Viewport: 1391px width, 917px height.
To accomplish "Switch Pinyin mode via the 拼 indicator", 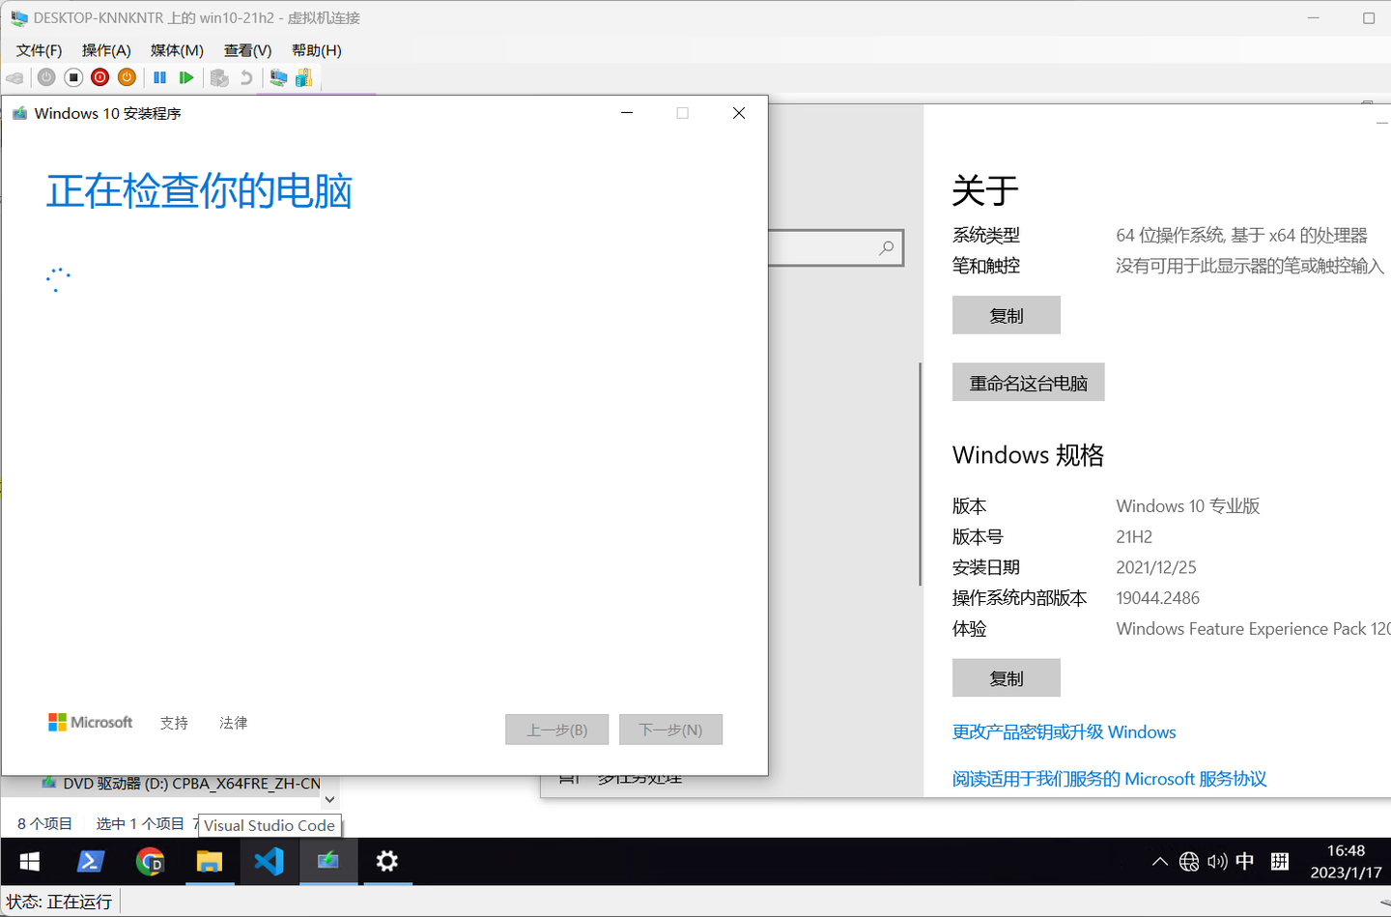I will 1280,861.
